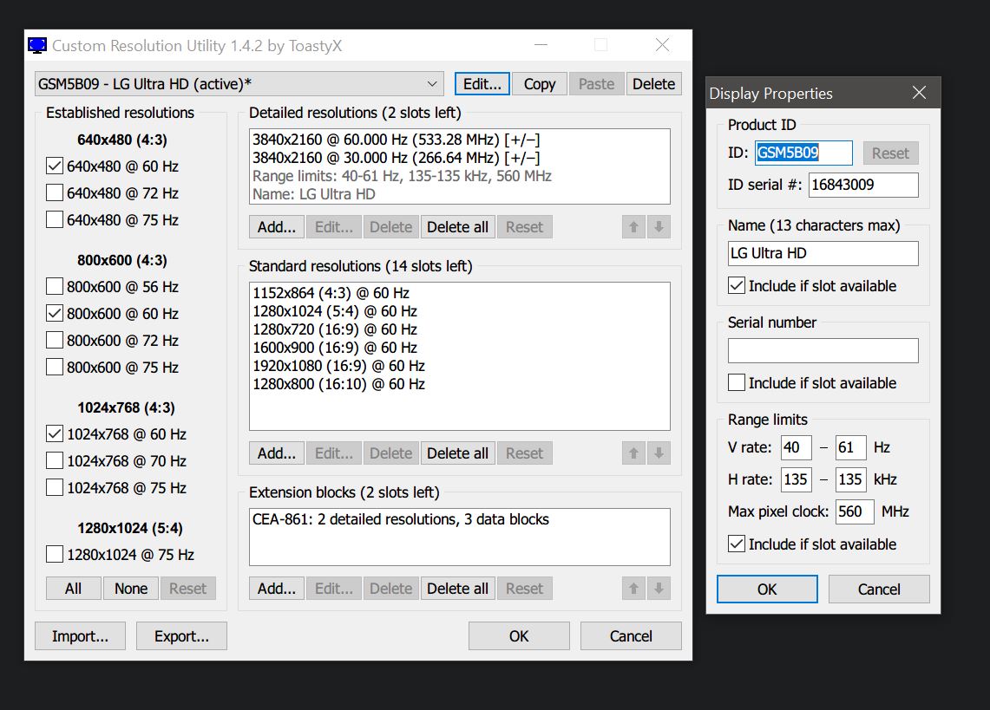Click the Name text field LG Ultra HD
The width and height of the screenshot is (990, 710).
[x=823, y=253]
